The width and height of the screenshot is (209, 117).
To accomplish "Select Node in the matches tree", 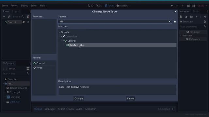I will (x=66, y=32).
